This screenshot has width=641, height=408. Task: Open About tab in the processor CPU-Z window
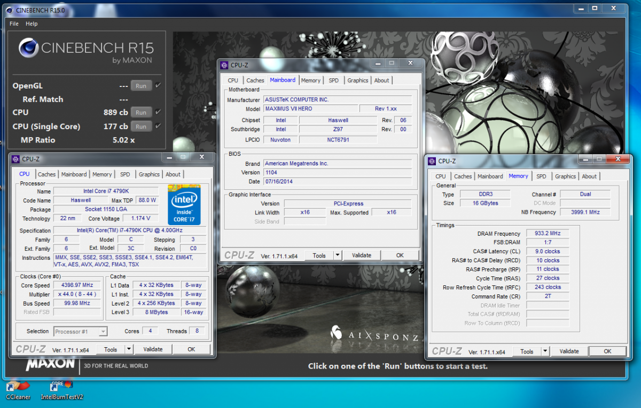[x=173, y=174]
